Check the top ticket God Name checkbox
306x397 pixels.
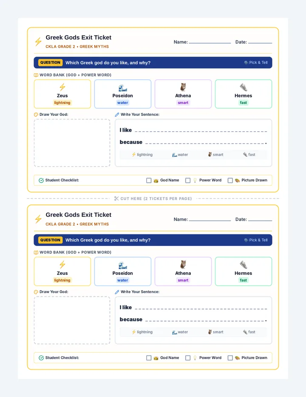149,180
